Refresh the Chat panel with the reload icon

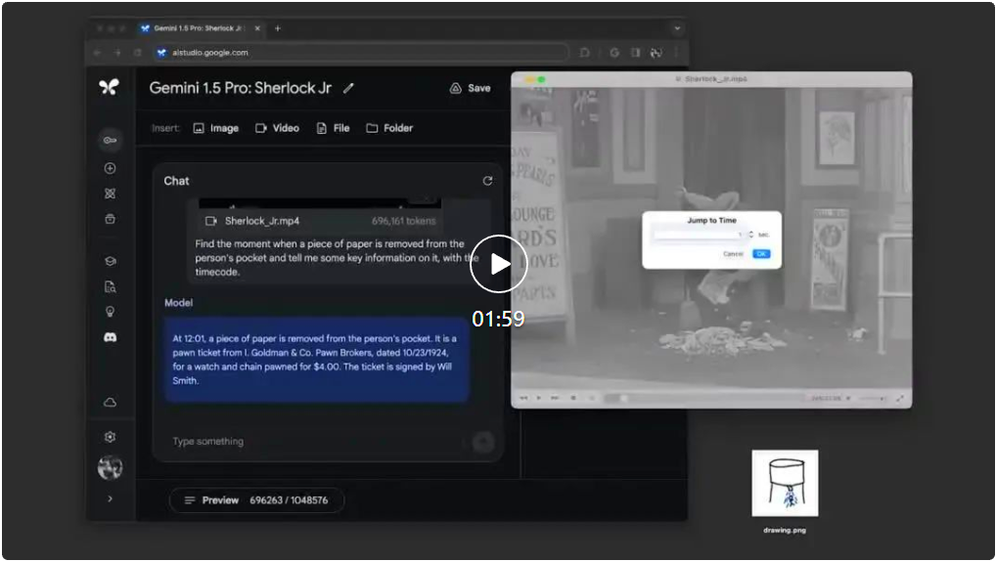[487, 181]
